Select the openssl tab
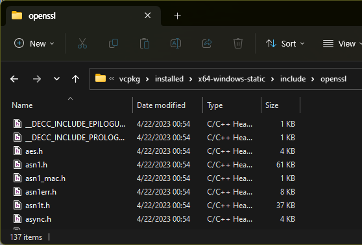 pos(83,16)
